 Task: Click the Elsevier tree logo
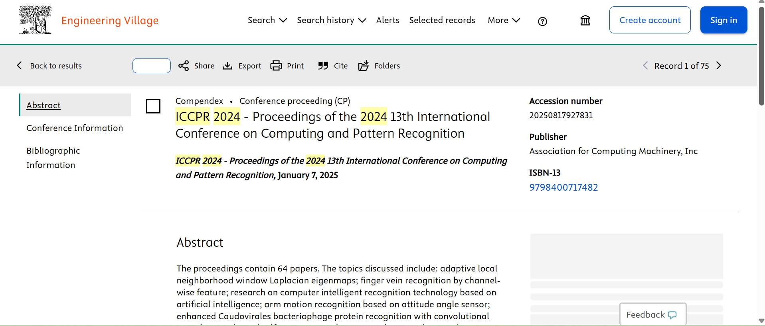[36, 20]
